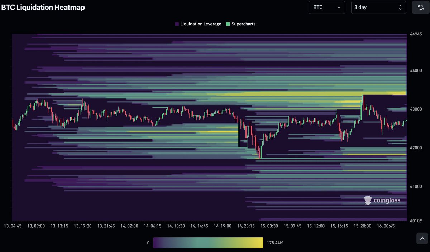Click the BTC Liquidation Heatmap title
Viewport: 430px width, 252px height.
point(43,7)
